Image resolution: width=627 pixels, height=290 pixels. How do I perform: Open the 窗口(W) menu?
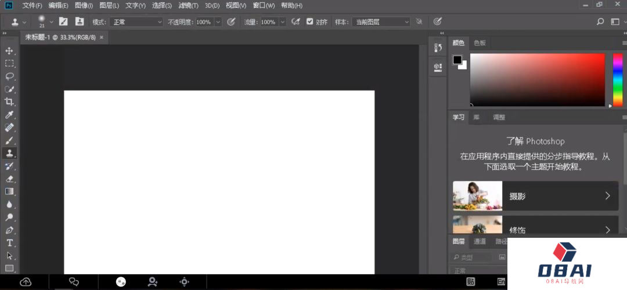[x=264, y=6]
